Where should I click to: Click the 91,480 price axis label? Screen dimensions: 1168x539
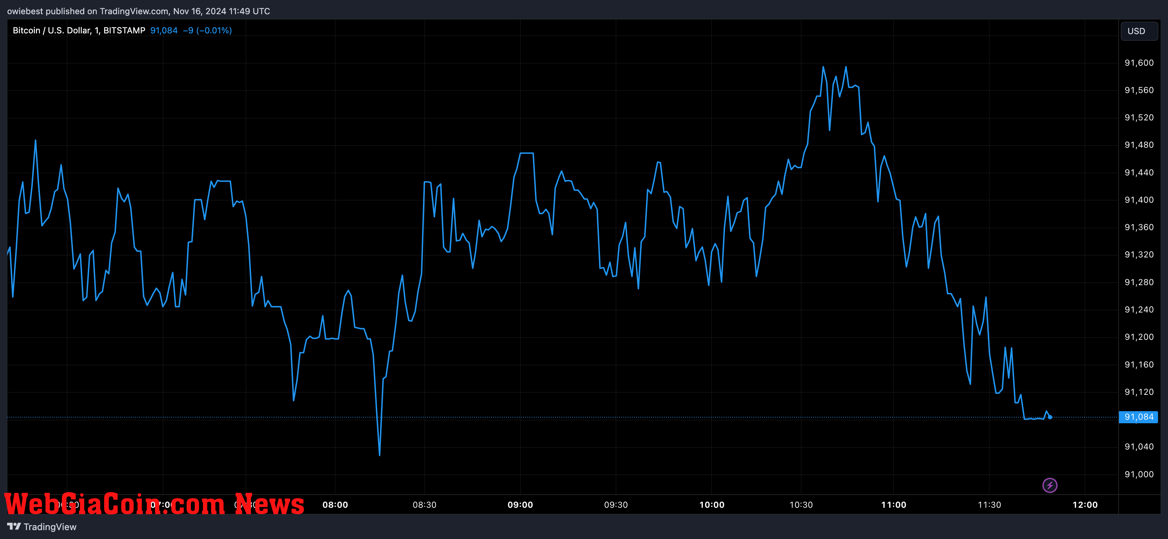click(1139, 145)
